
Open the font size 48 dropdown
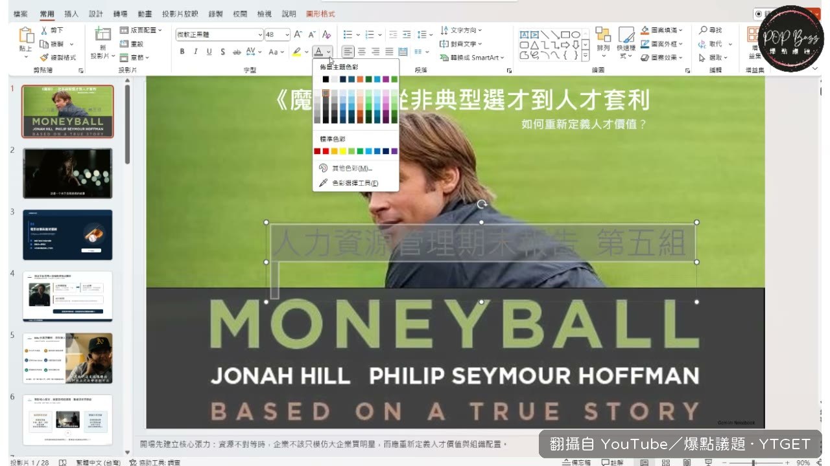tap(287, 34)
